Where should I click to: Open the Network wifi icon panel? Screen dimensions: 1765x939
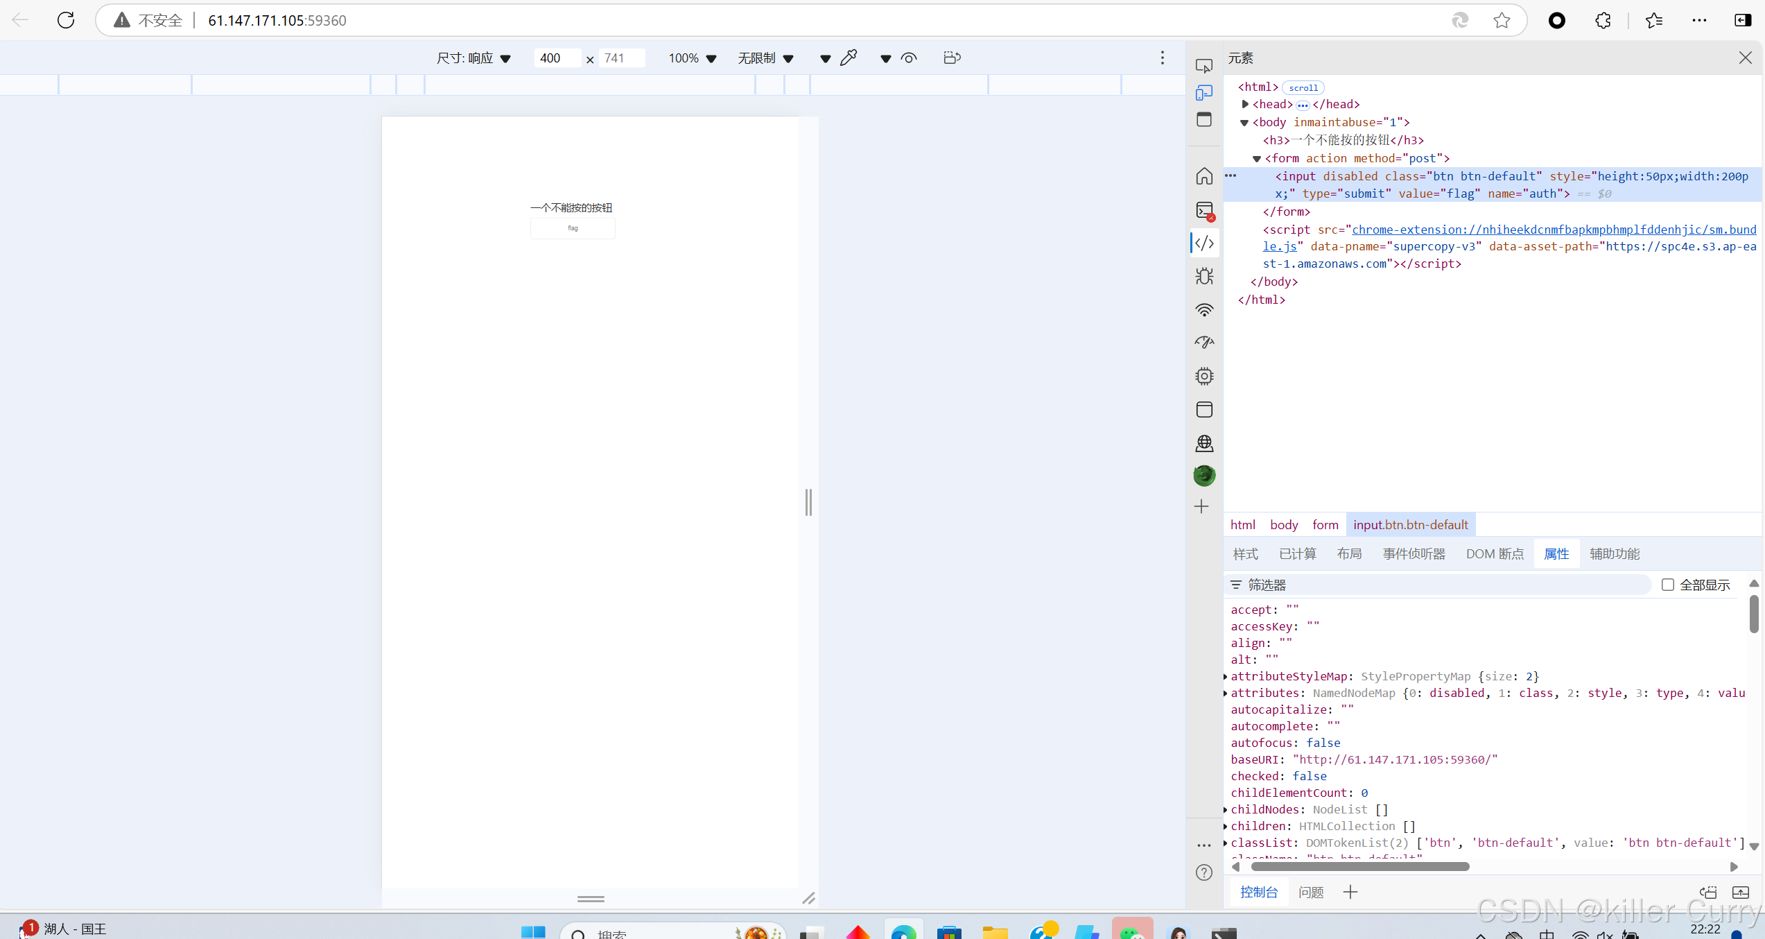click(x=1204, y=309)
